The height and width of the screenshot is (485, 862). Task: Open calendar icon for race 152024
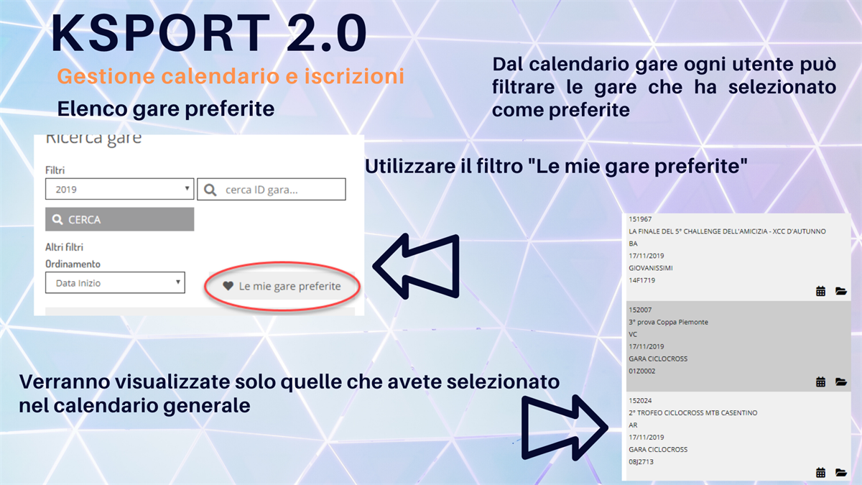pyautogui.click(x=821, y=473)
